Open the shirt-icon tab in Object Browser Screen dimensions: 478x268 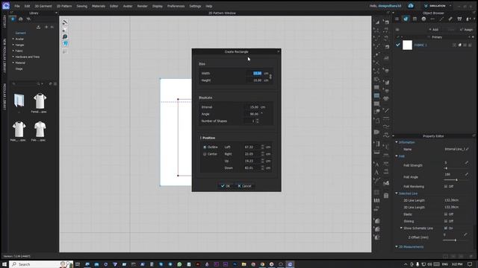click(459, 19)
